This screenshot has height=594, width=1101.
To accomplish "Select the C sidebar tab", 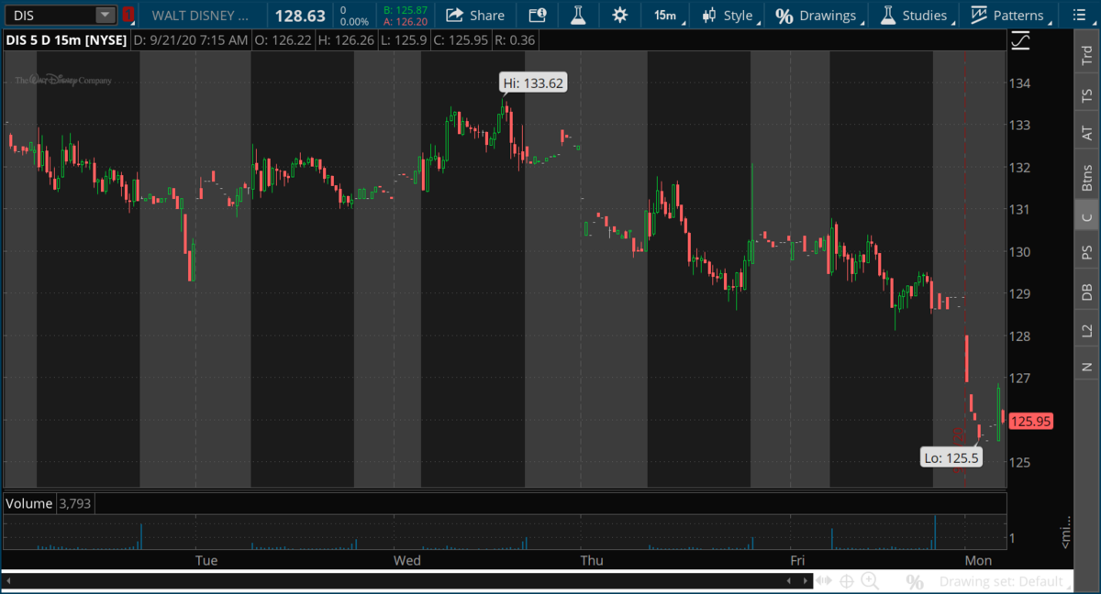I will coord(1087,215).
